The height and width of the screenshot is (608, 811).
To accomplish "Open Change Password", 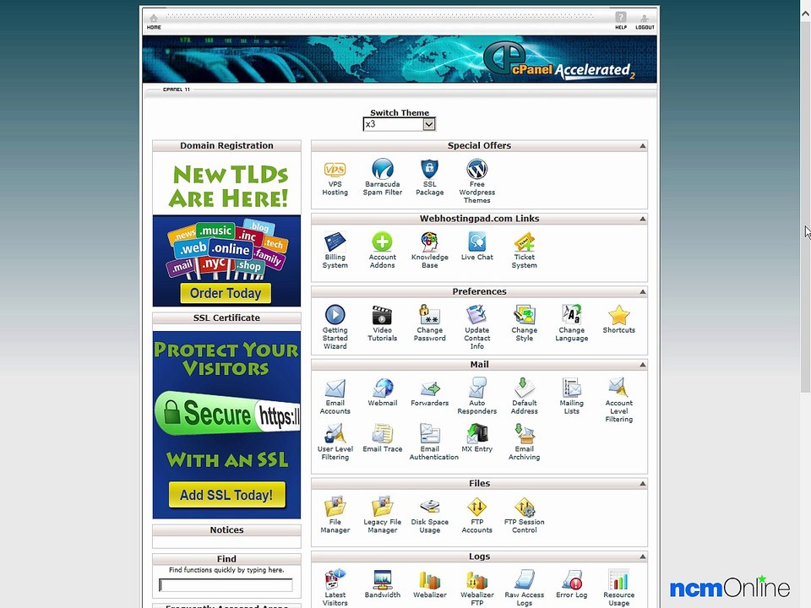I will pos(429,324).
